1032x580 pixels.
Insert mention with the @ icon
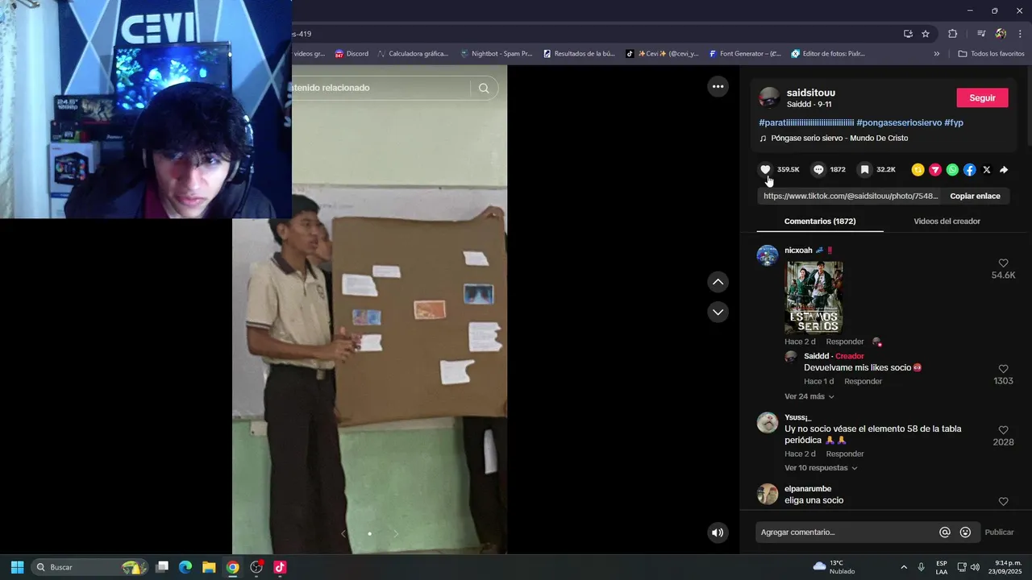pos(945,532)
